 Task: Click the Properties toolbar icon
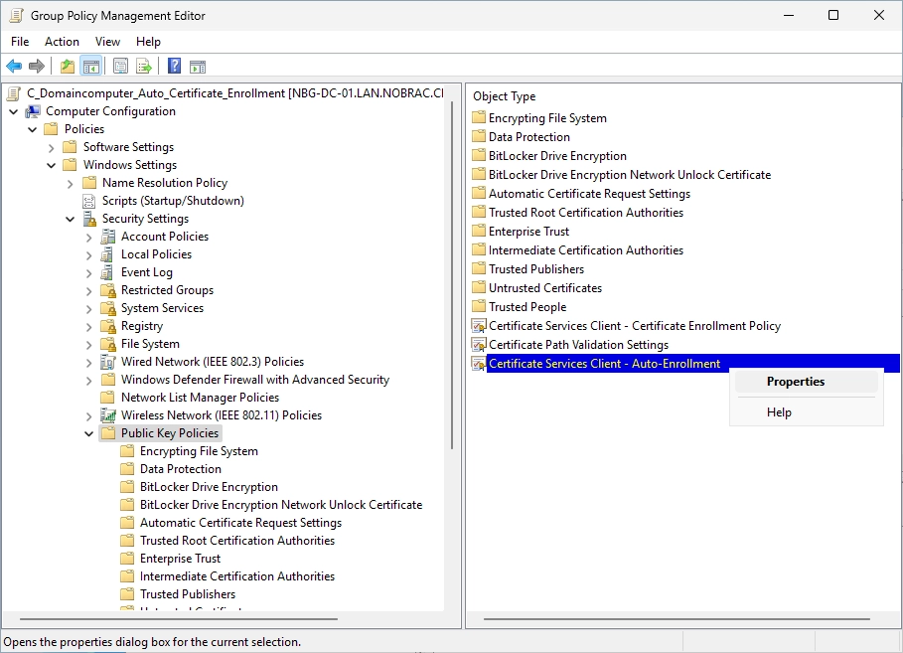[x=120, y=67]
